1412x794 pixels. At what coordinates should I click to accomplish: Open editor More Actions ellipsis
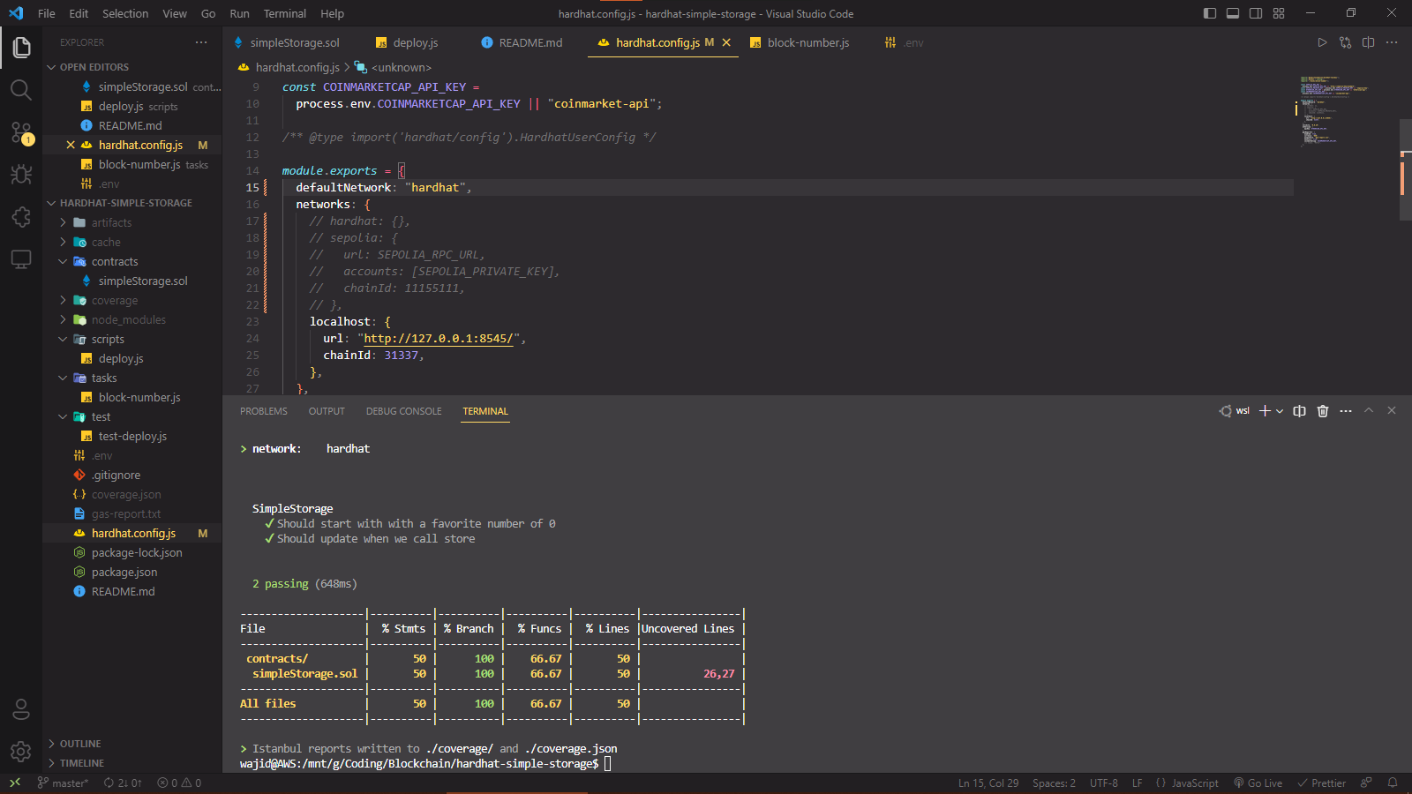pyautogui.click(x=1392, y=42)
